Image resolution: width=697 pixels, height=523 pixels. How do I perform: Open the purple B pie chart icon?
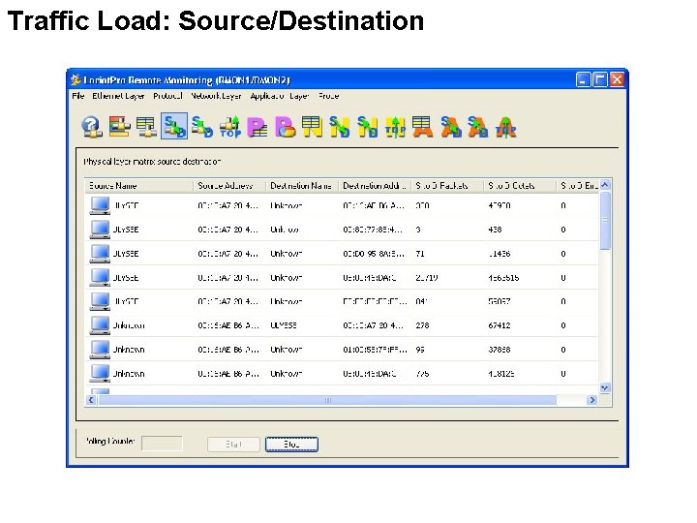tap(285, 127)
